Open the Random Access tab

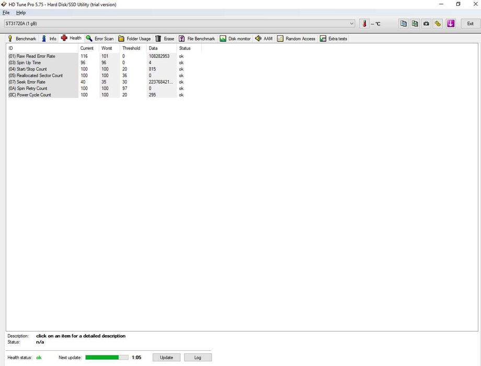(x=296, y=39)
